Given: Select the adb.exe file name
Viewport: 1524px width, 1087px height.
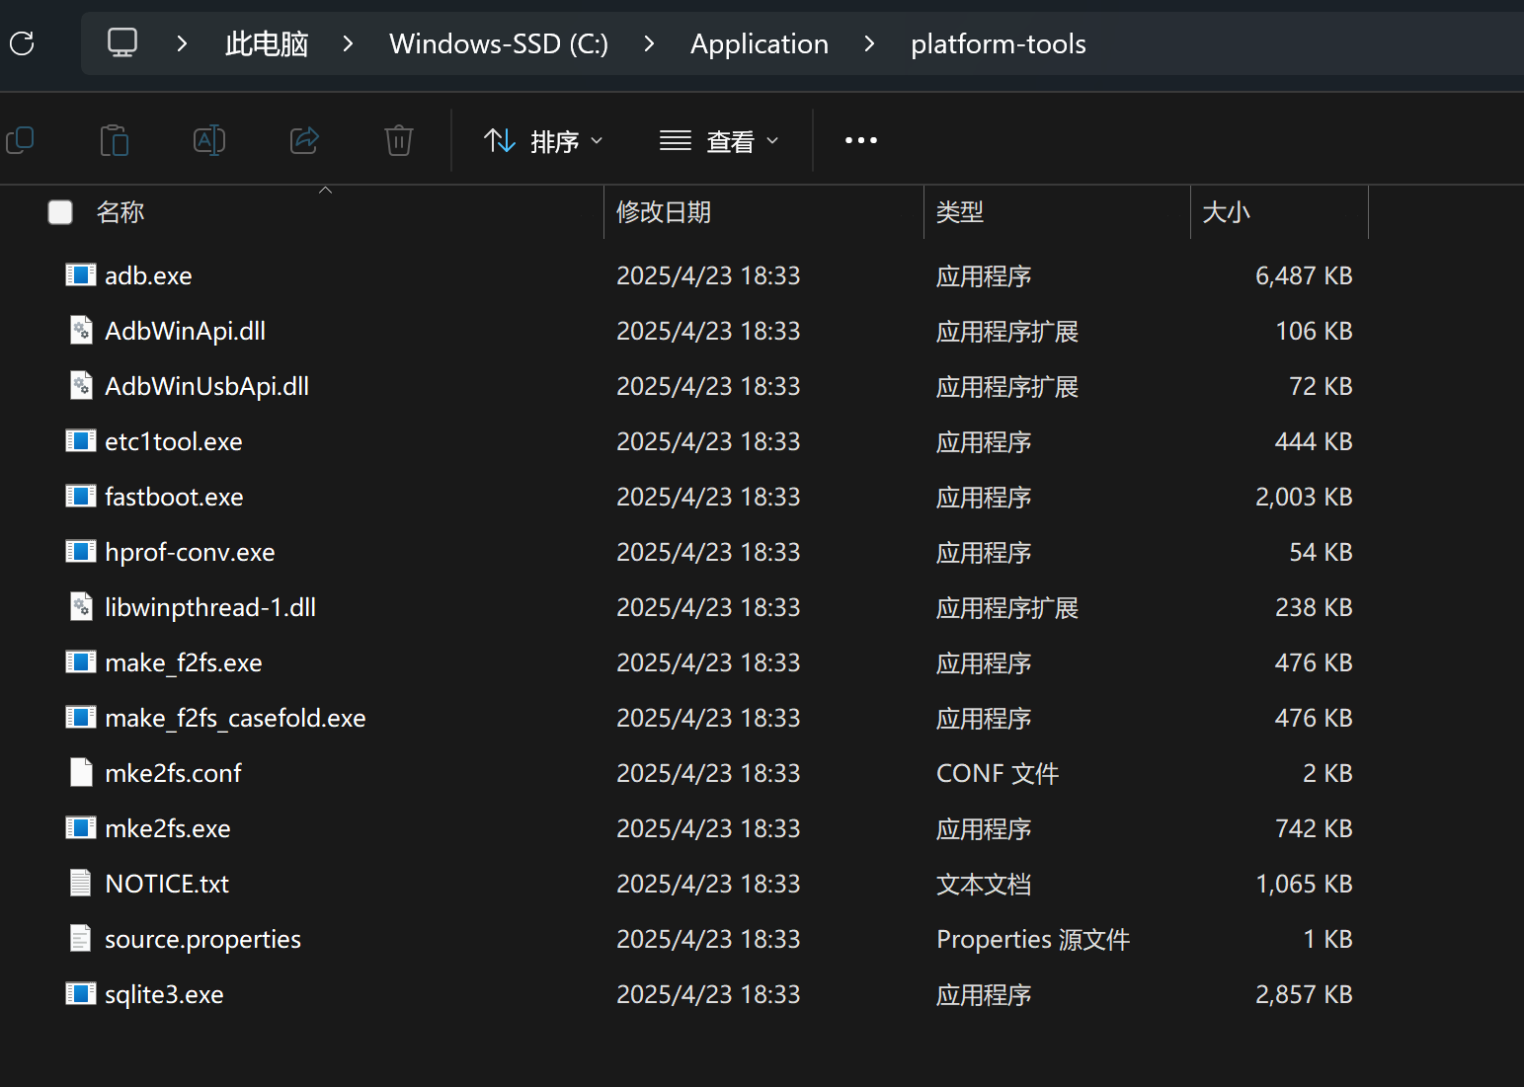Looking at the screenshot, I should point(148,275).
